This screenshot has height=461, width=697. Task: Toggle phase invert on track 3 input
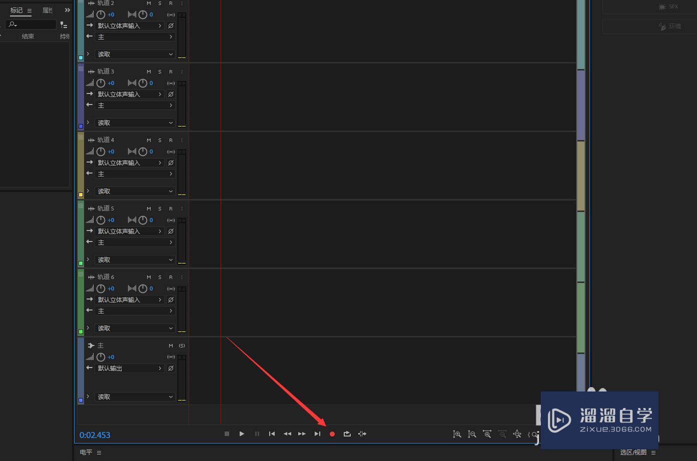point(171,94)
